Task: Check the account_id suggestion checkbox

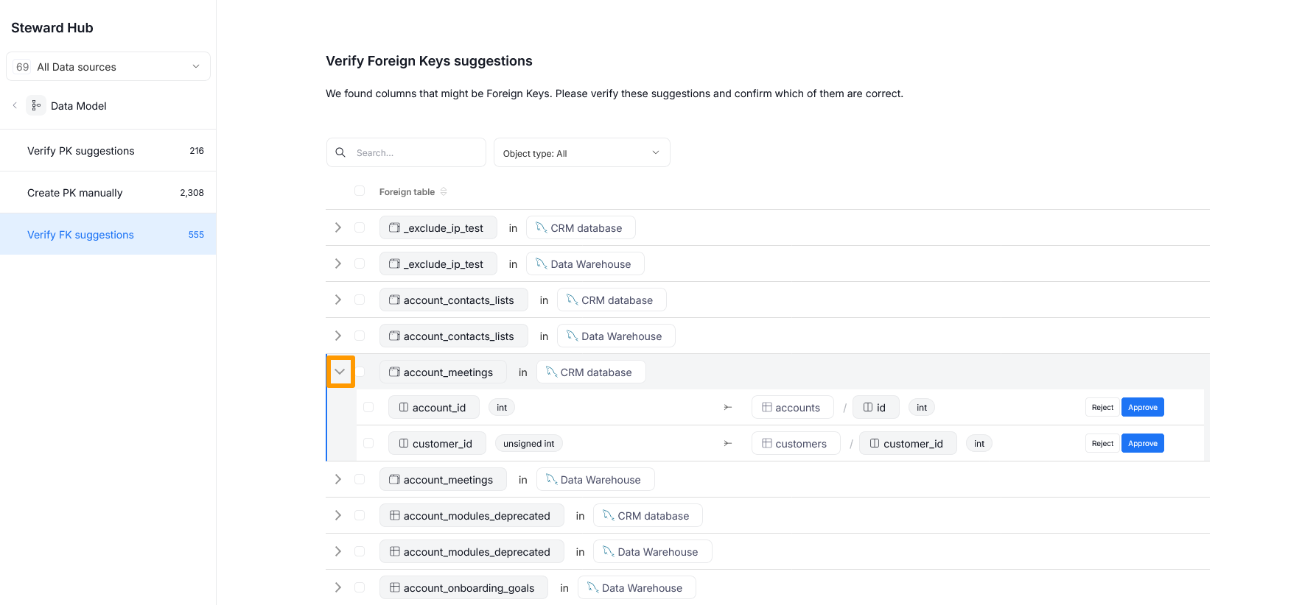Action: [368, 407]
